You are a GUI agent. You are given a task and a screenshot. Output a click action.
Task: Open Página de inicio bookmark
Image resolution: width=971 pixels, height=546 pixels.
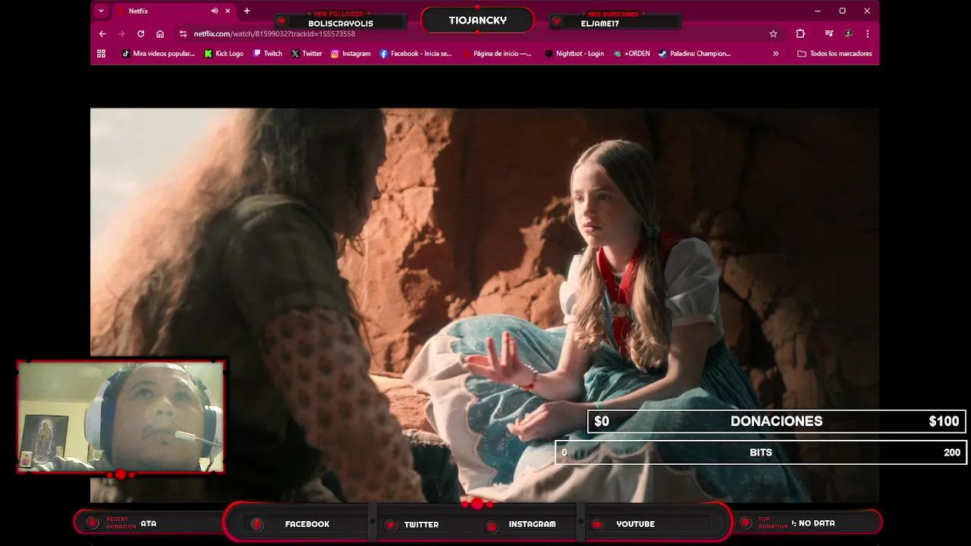(498, 54)
